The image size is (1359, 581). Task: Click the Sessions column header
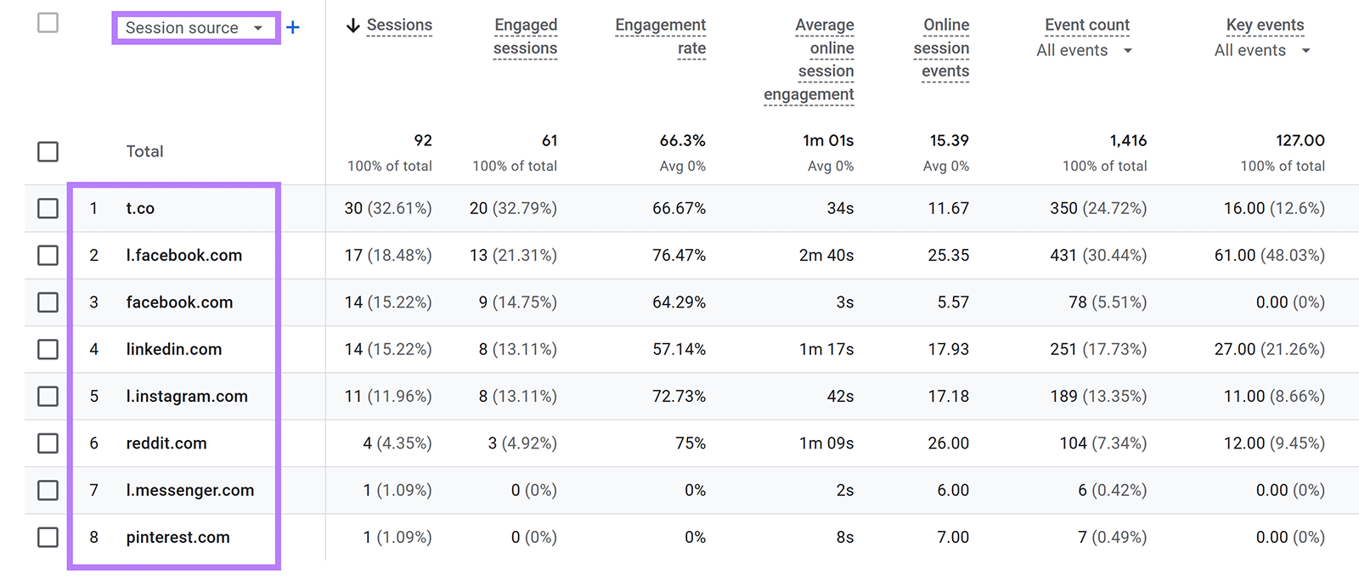[x=399, y=25]
